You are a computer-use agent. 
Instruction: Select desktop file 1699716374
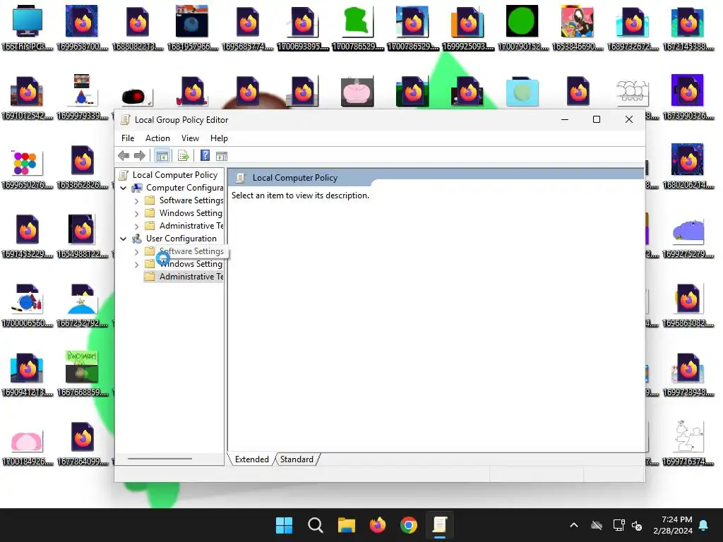pyautogui.click(x=688, y=442)
